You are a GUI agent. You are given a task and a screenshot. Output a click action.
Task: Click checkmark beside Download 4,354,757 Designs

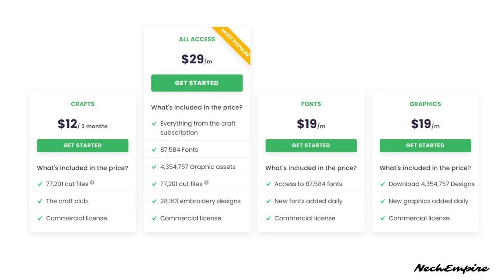click(382, 184)
